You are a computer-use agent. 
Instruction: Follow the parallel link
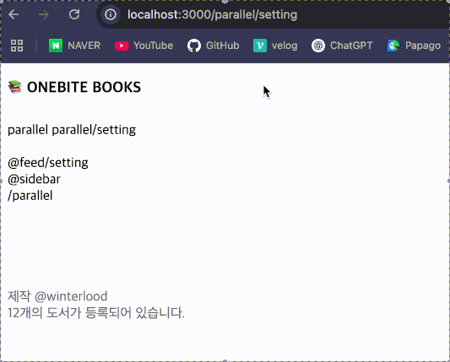point(28,130)
